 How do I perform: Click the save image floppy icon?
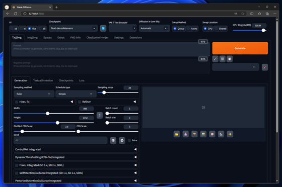click(186, 134)
